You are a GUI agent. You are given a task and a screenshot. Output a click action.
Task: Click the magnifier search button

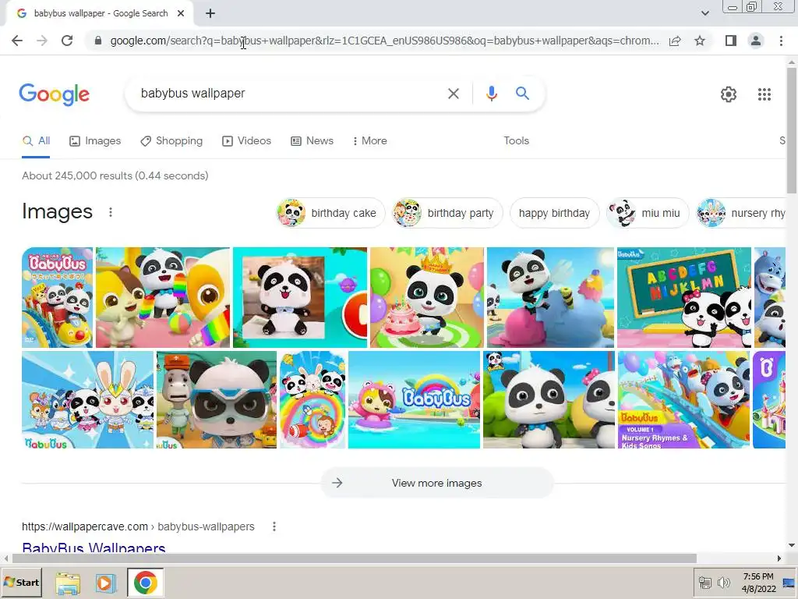coord(522,94)
